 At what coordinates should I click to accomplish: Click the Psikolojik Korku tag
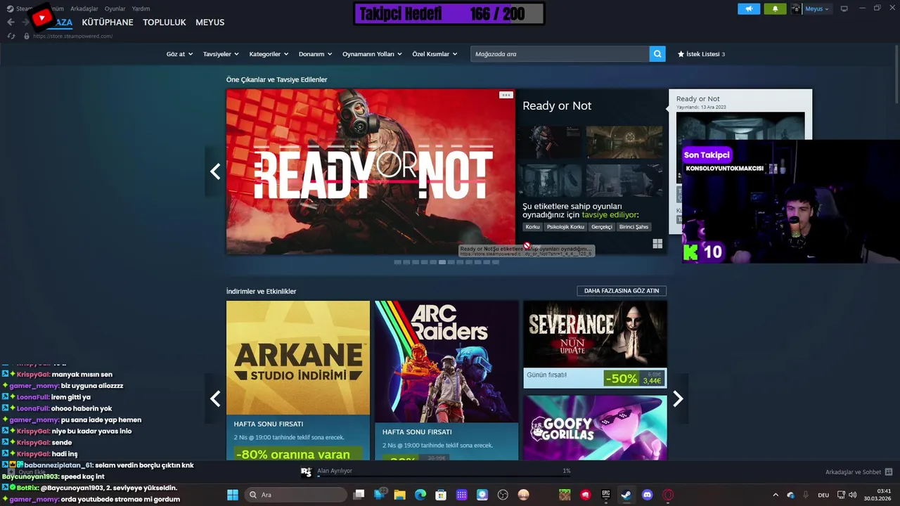point(565,227)
